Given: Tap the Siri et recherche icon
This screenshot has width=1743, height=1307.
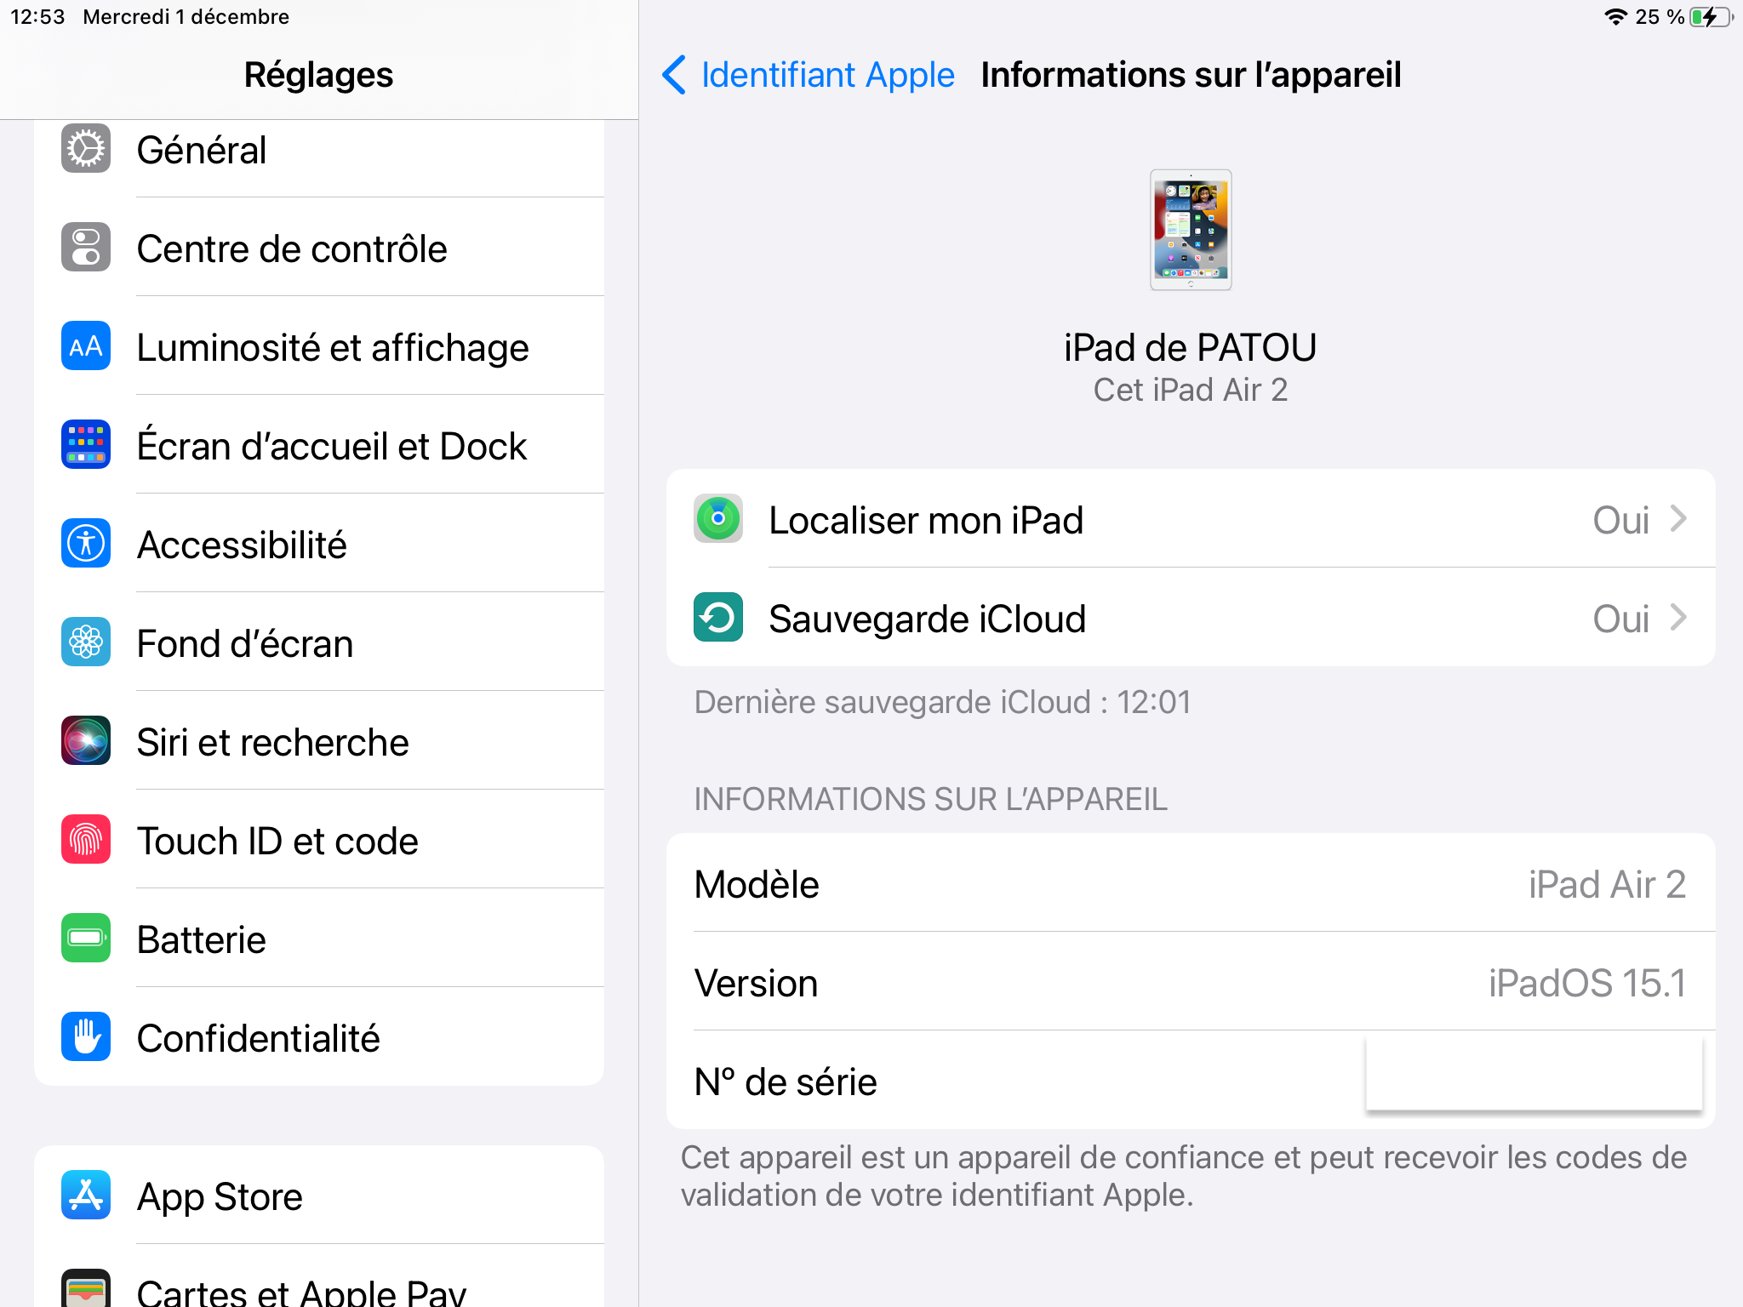Looking at the screenshot, I should [86, 741].
